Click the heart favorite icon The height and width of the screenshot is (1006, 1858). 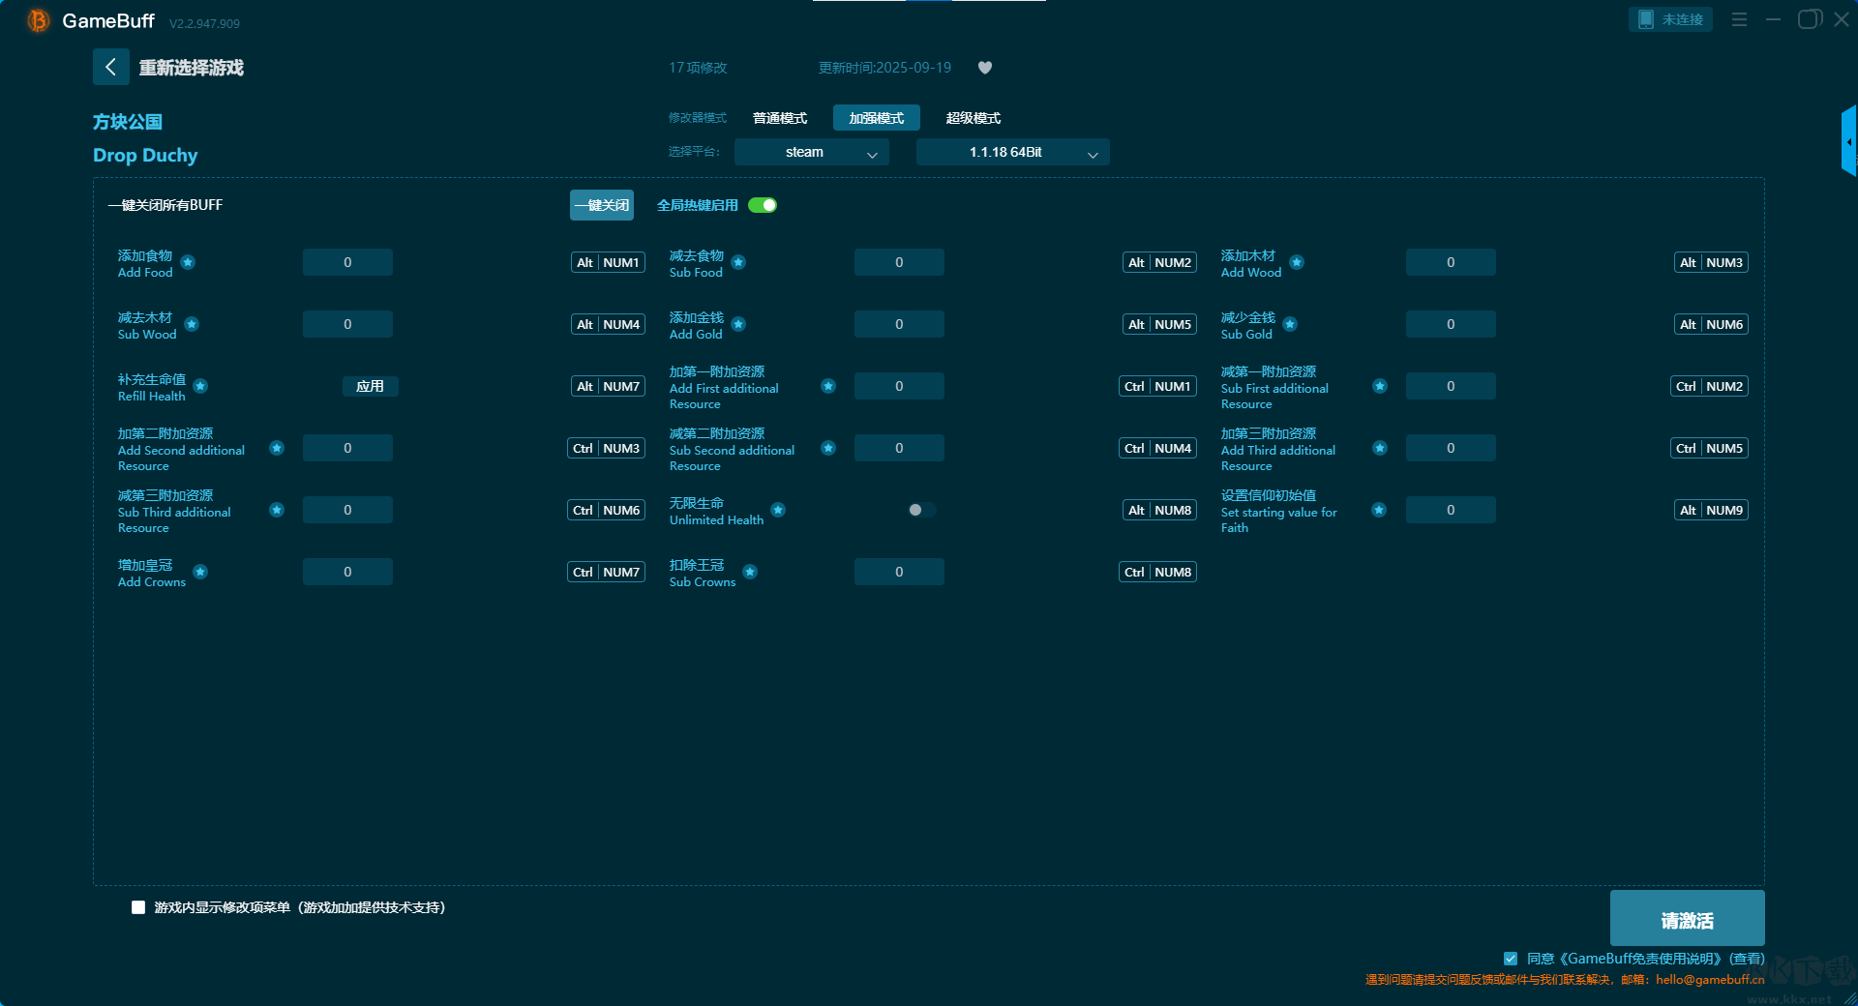tap(985, 68)
